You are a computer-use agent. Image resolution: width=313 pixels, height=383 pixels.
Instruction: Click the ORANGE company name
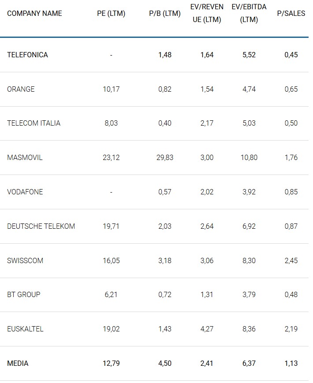[21, 89]
